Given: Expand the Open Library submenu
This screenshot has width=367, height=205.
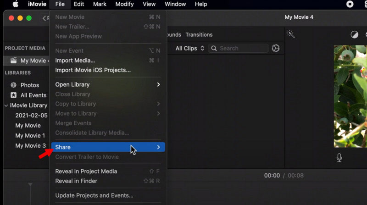Looking at the screenshot, I should pos(108,84).
